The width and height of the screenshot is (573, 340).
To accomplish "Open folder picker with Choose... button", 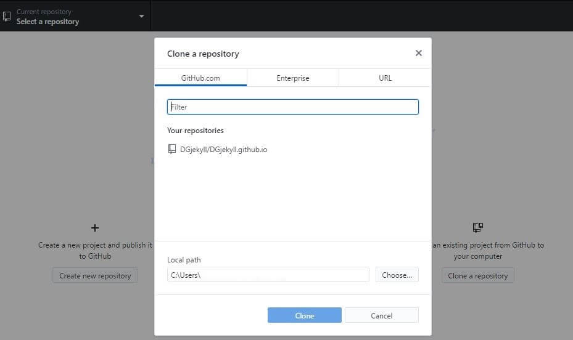I will pyautogui.click(x=397, y=275).
